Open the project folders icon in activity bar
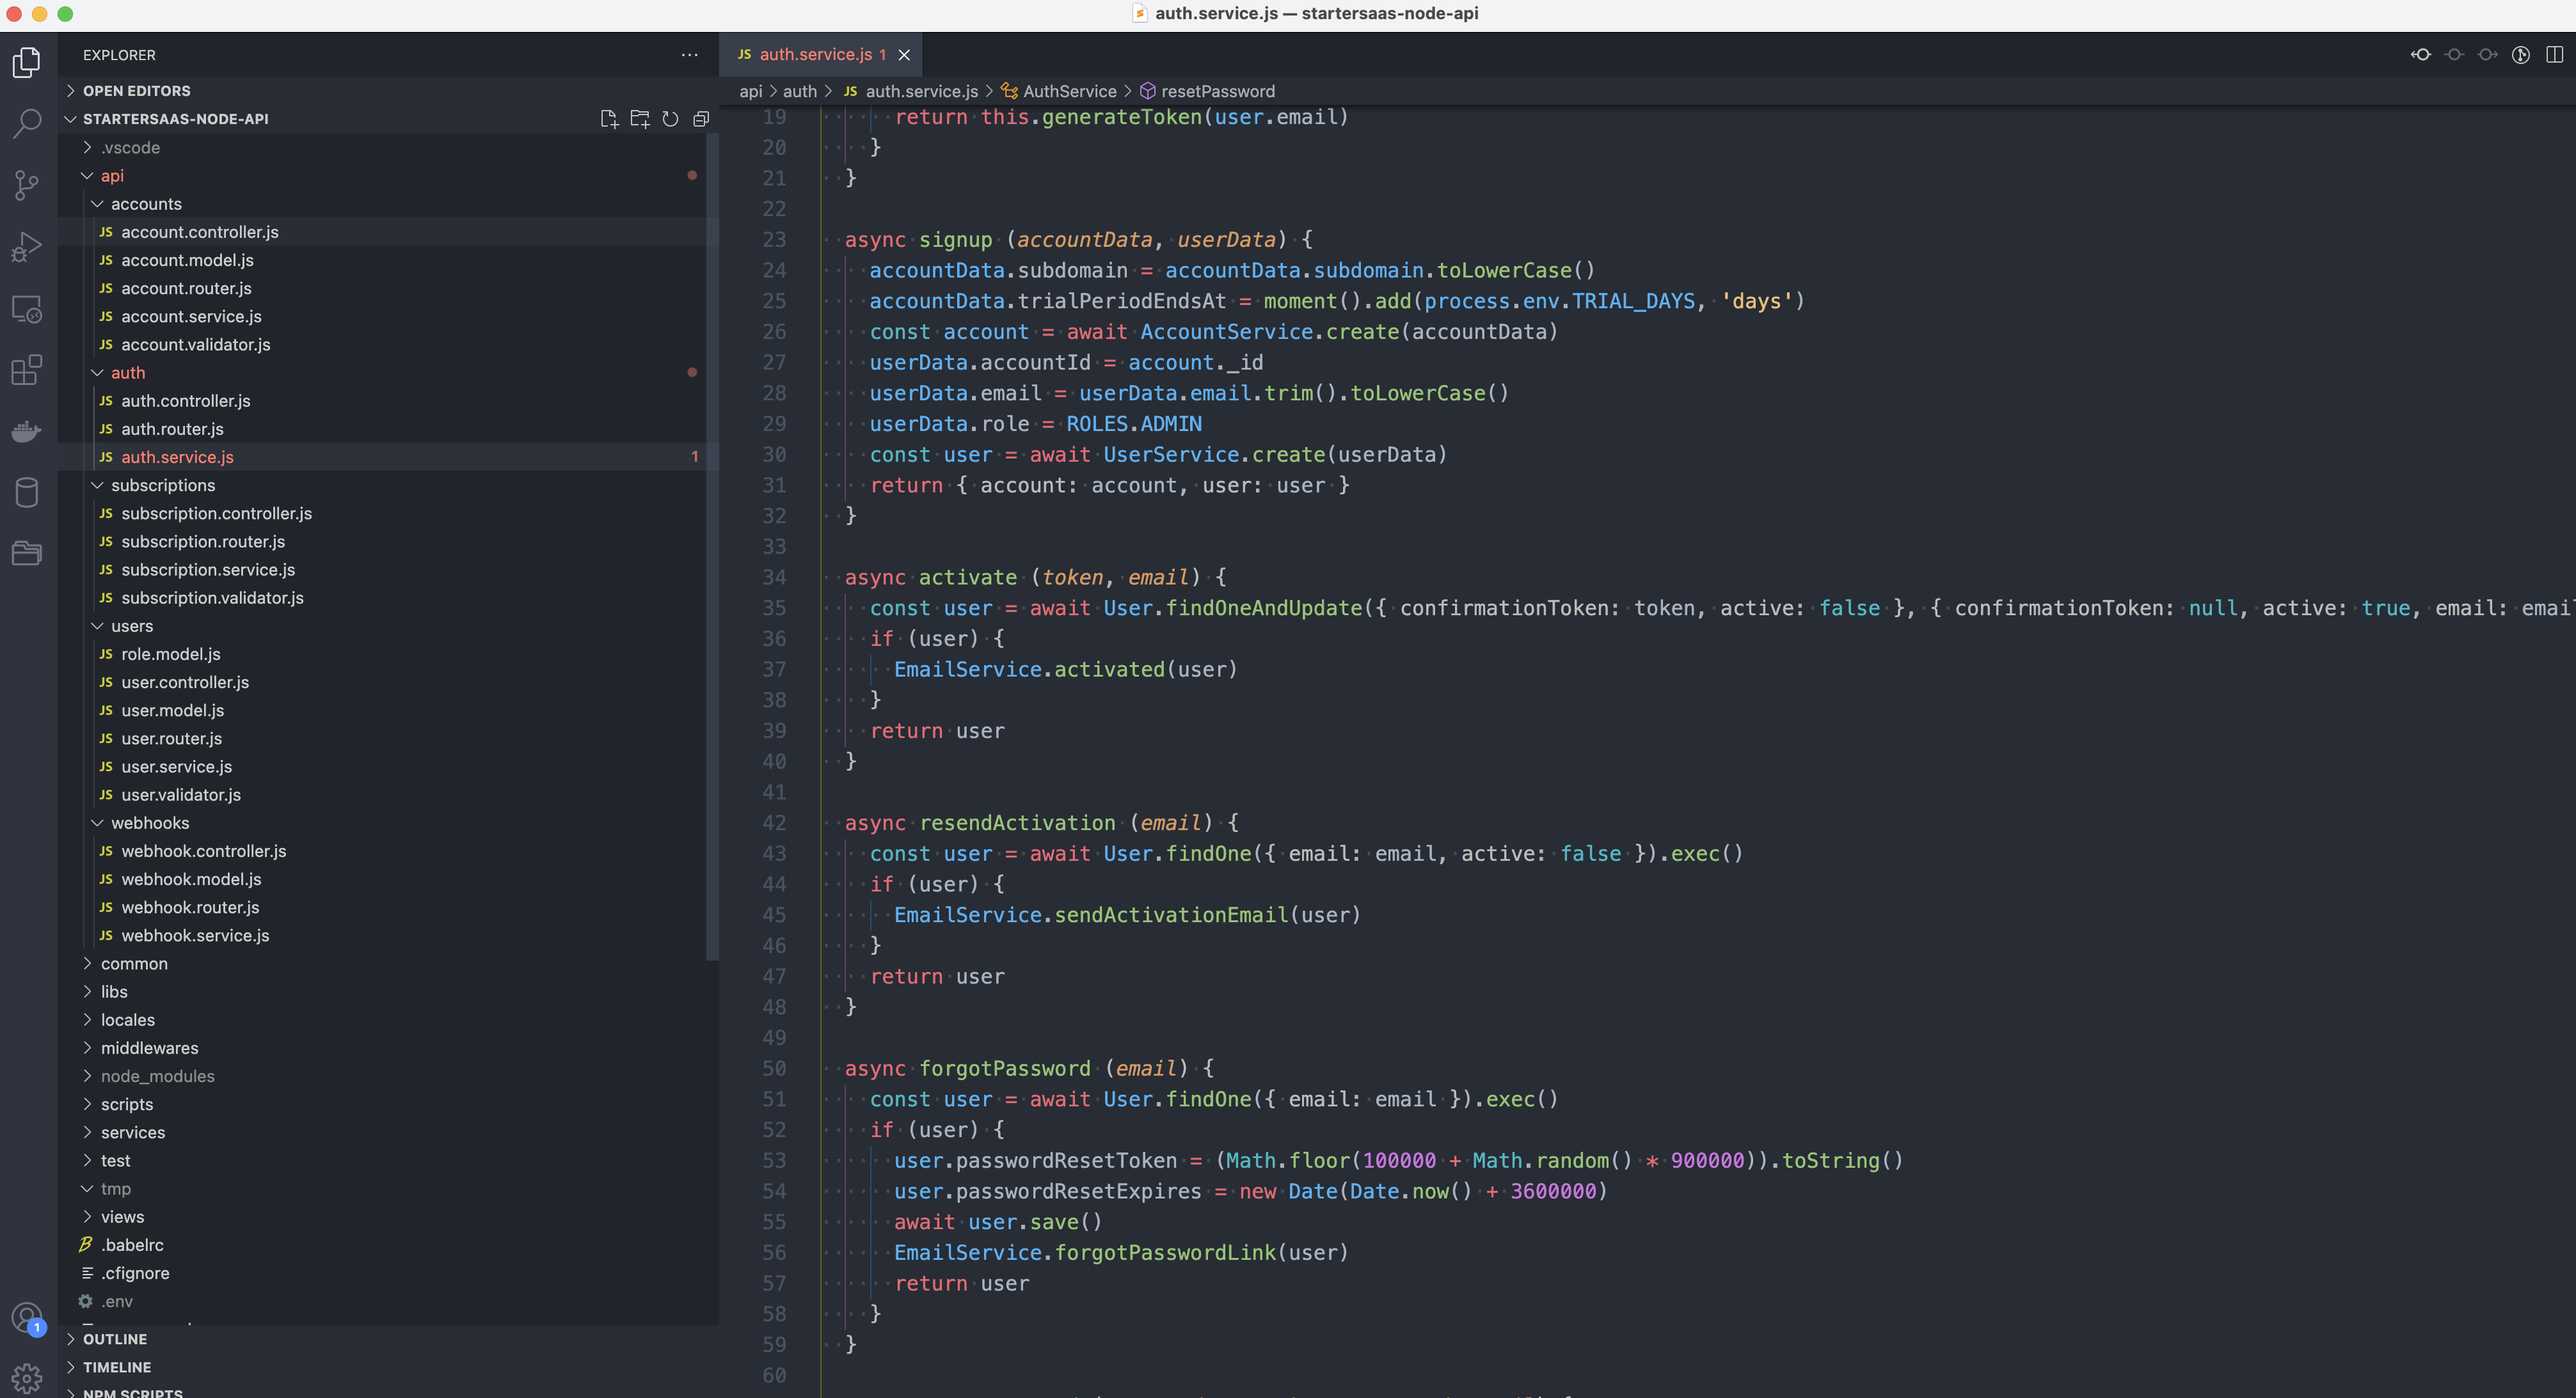This screenshot has height=1398, width=2576. coord(27,554)
